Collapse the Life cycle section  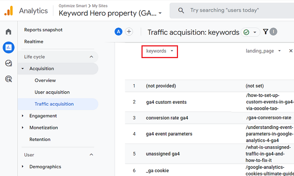pyautogui.click(x=91, y=57)
